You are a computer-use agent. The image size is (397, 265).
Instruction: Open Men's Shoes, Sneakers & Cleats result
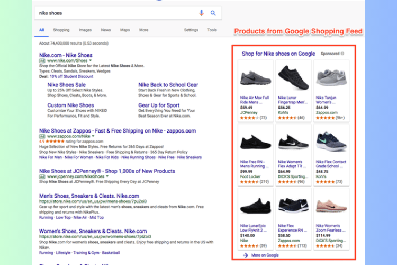89,196
